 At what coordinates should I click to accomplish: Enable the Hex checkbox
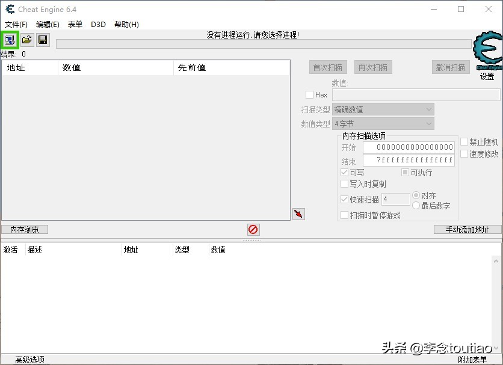pos(309,94)
